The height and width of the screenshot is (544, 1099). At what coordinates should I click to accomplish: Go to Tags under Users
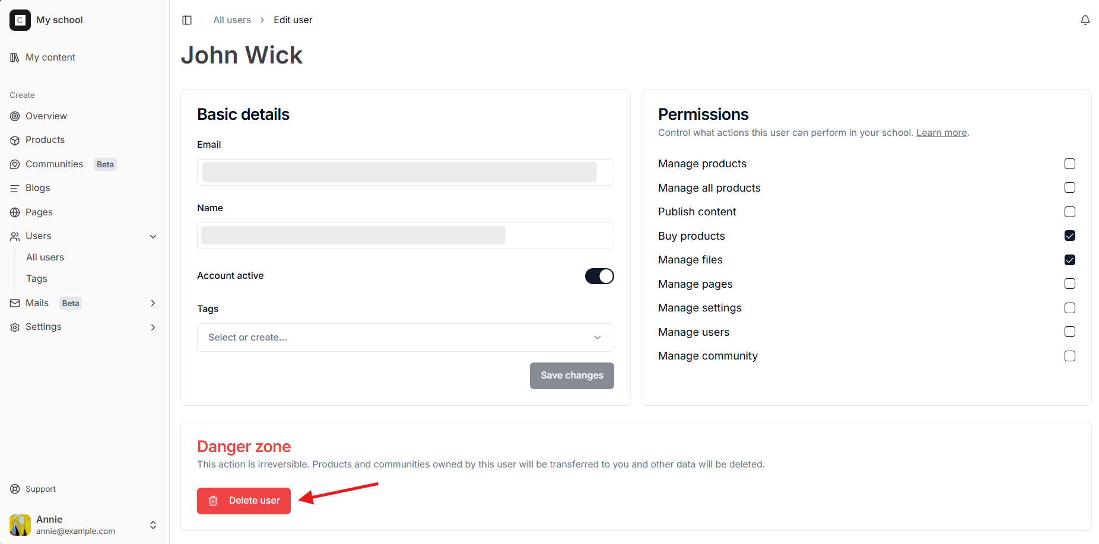tap(37, 279)
